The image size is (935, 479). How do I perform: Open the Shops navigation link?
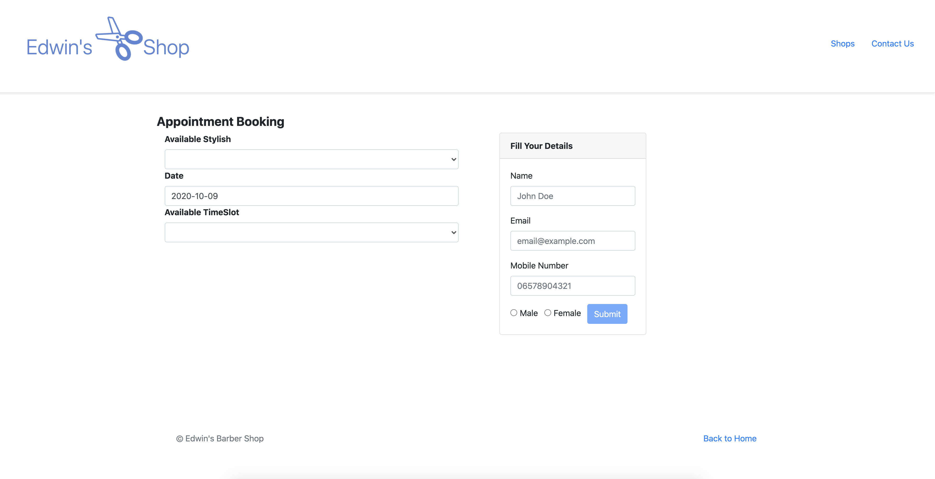(x=842, y=44)
